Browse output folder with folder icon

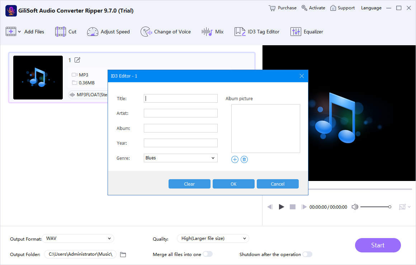pyautogui.click(x=123, y=254)
